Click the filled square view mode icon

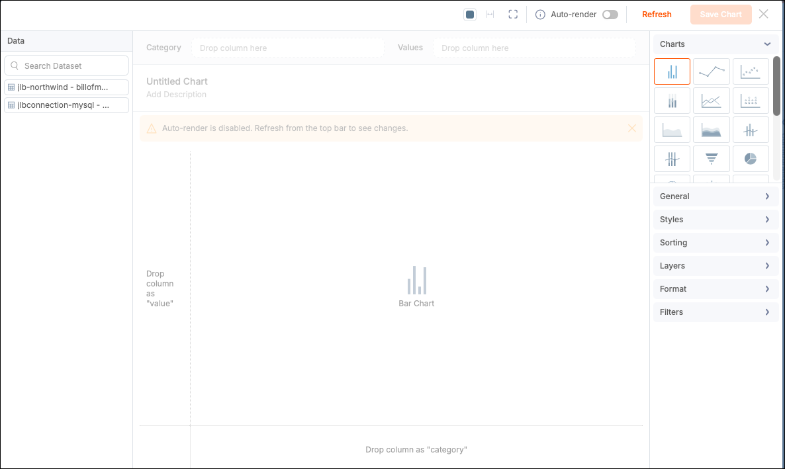469,15
